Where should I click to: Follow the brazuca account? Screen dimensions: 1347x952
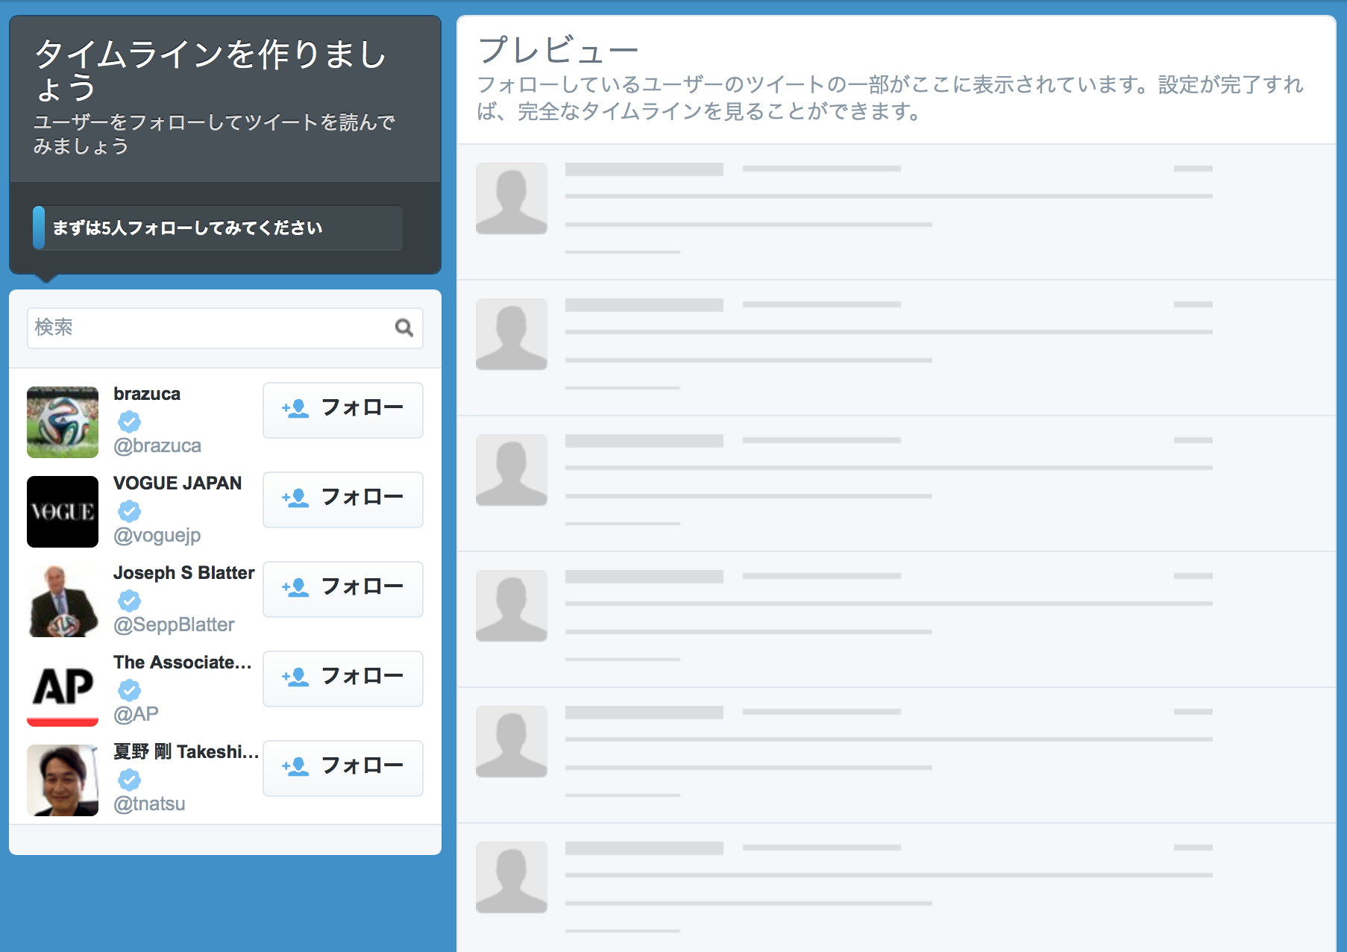pyautogui.click(x=342, y=410)
